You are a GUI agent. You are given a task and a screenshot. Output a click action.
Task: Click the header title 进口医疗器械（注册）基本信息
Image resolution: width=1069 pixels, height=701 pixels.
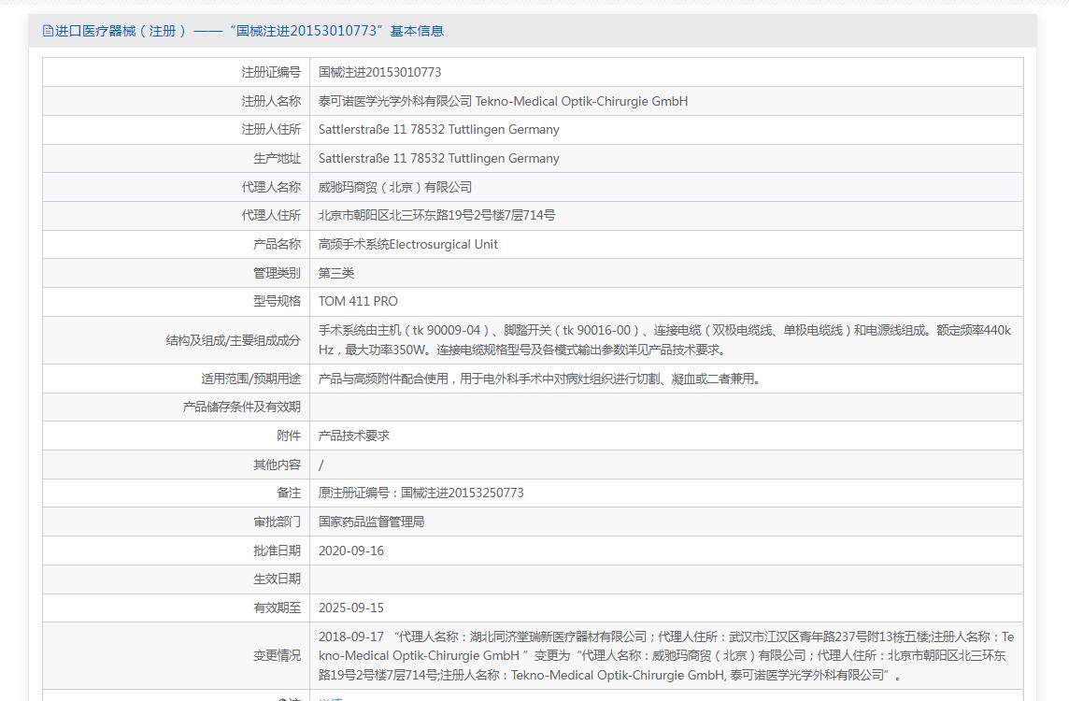pyautogui.click(x=249, y=31)
